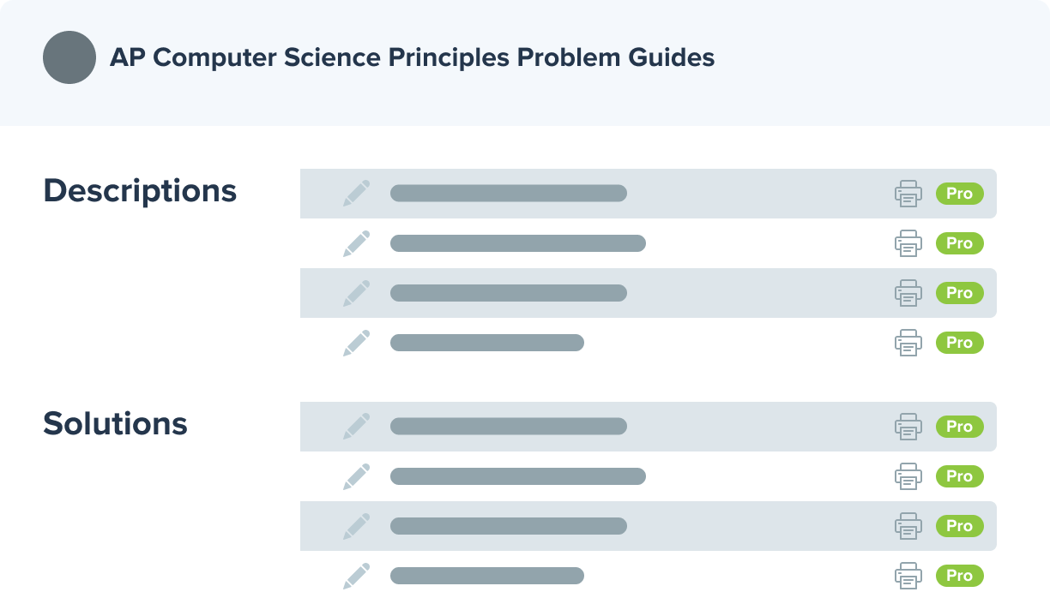
Task: Open the second Descriptions guide title bar
Action: [x=518, y=243]
